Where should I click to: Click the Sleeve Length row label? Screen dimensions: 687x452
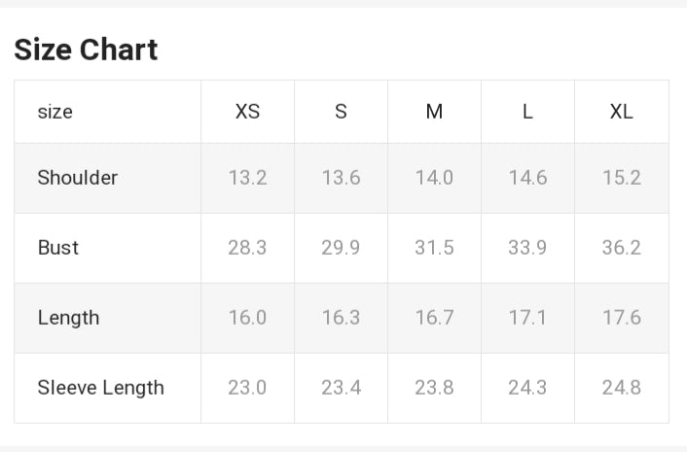point(101,388)
